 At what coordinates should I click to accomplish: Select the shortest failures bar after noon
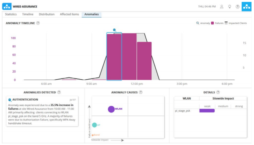coord(144,61)
